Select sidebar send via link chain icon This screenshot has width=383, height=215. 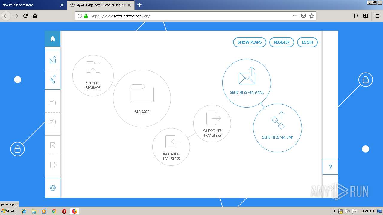pyautogui.click(x=53, y=79)
